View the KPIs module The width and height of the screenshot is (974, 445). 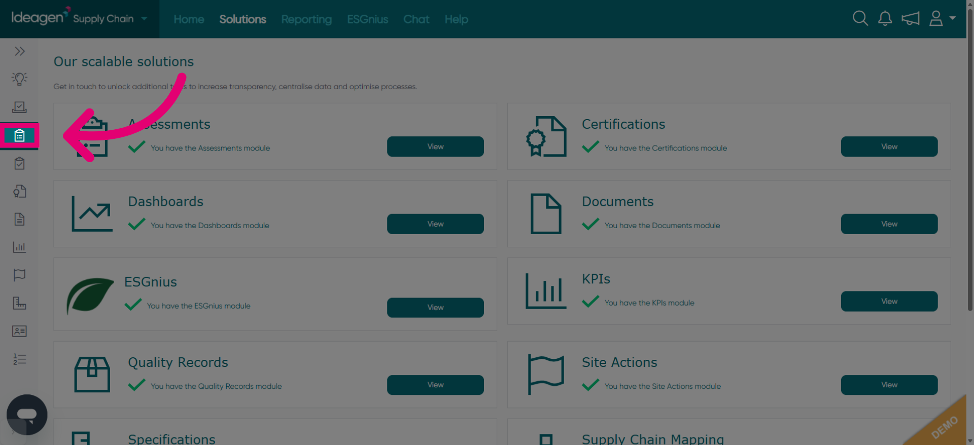coord(889,301)
